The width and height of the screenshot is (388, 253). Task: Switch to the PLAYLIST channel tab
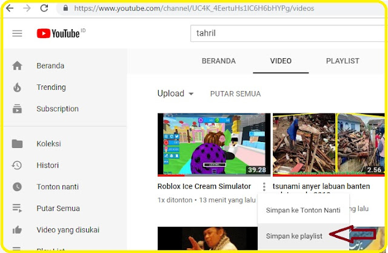pos(343,61)
